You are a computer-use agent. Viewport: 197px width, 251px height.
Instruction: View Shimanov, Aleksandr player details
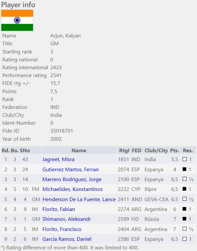point(66,219)
